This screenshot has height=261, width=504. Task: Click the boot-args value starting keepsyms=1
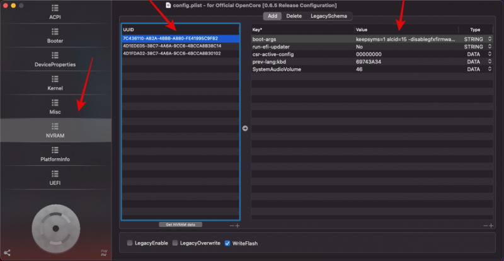click(406, 39)
